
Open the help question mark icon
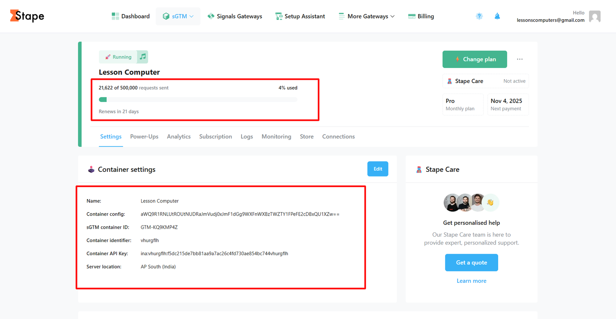coord(479,16)
